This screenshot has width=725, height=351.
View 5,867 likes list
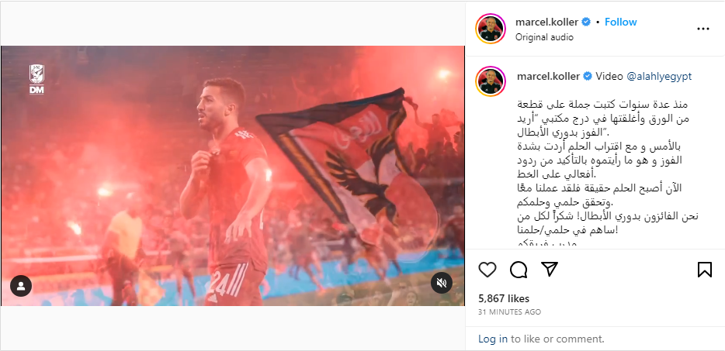click(504, 299)
